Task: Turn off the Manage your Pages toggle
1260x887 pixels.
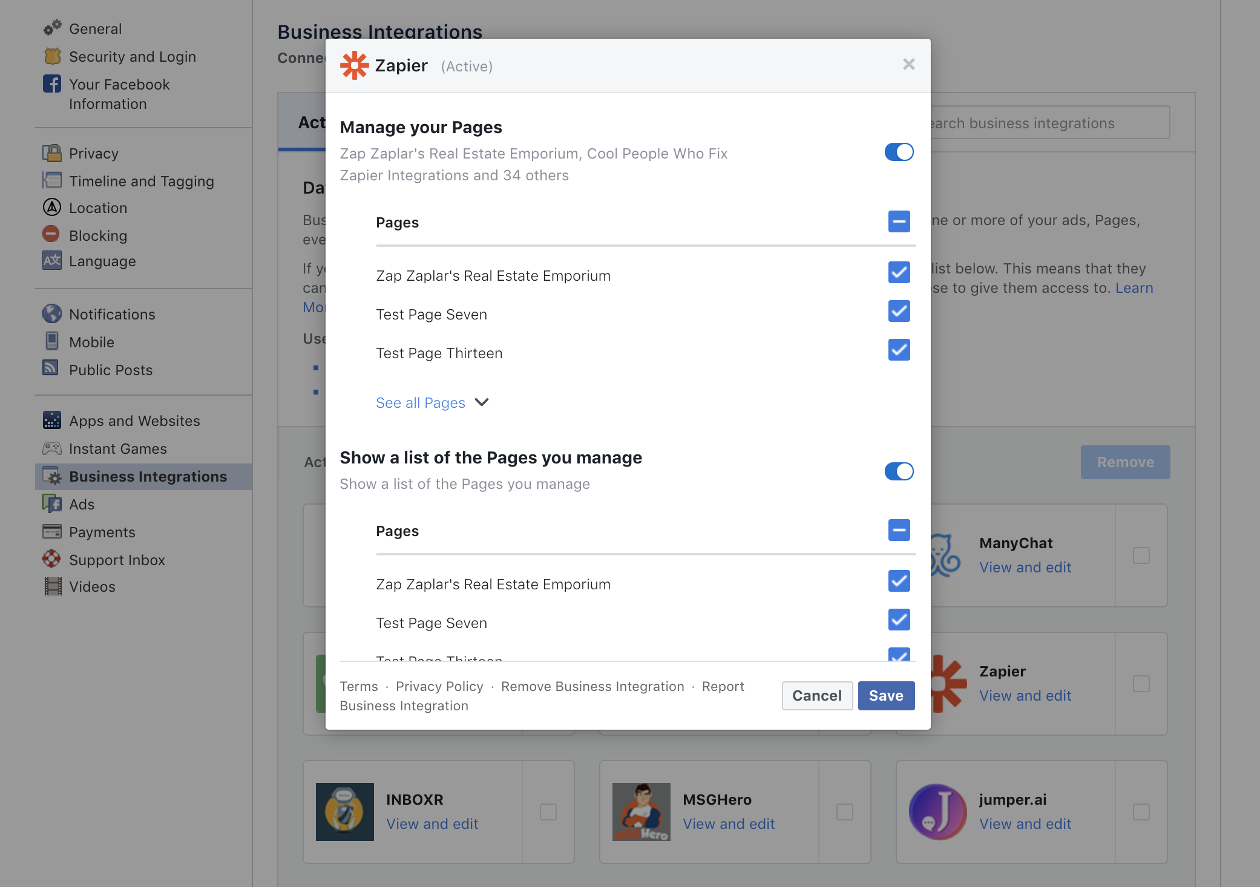Action: (899, 152)
